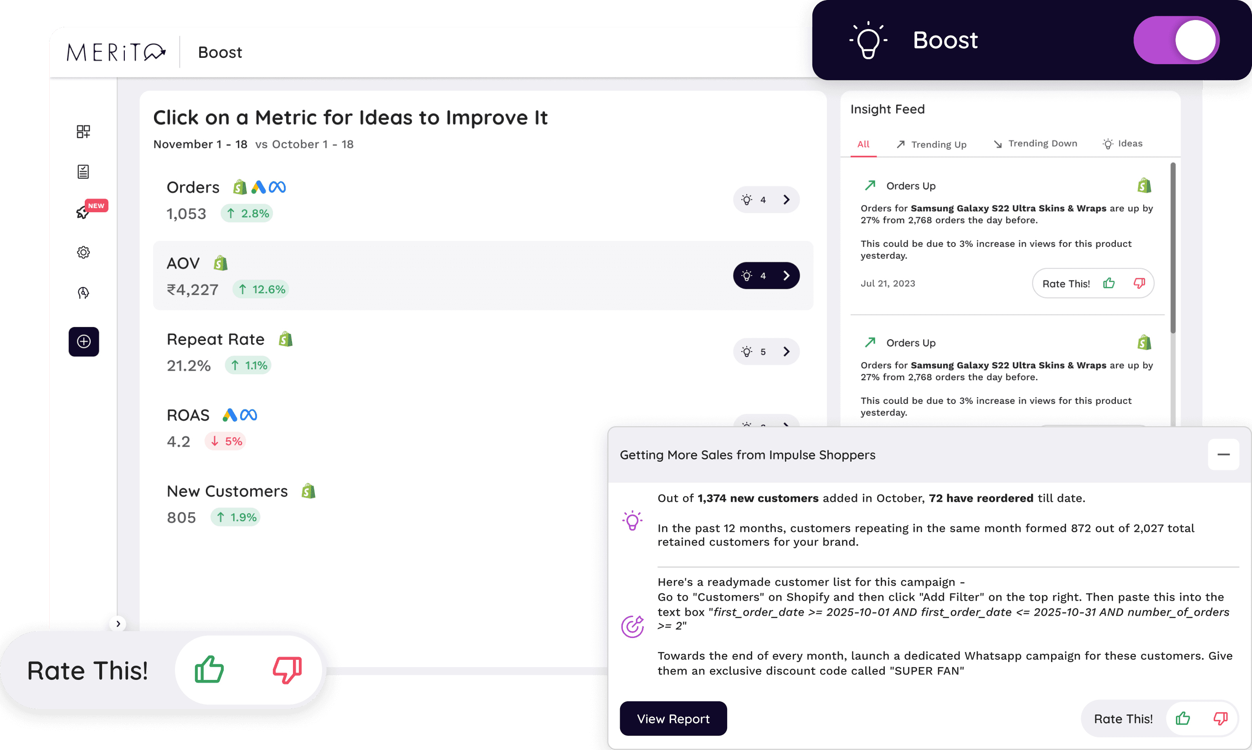1252x750 pixels.
Task: Open the reports checklist icon in sidebar
Action: 83,172
